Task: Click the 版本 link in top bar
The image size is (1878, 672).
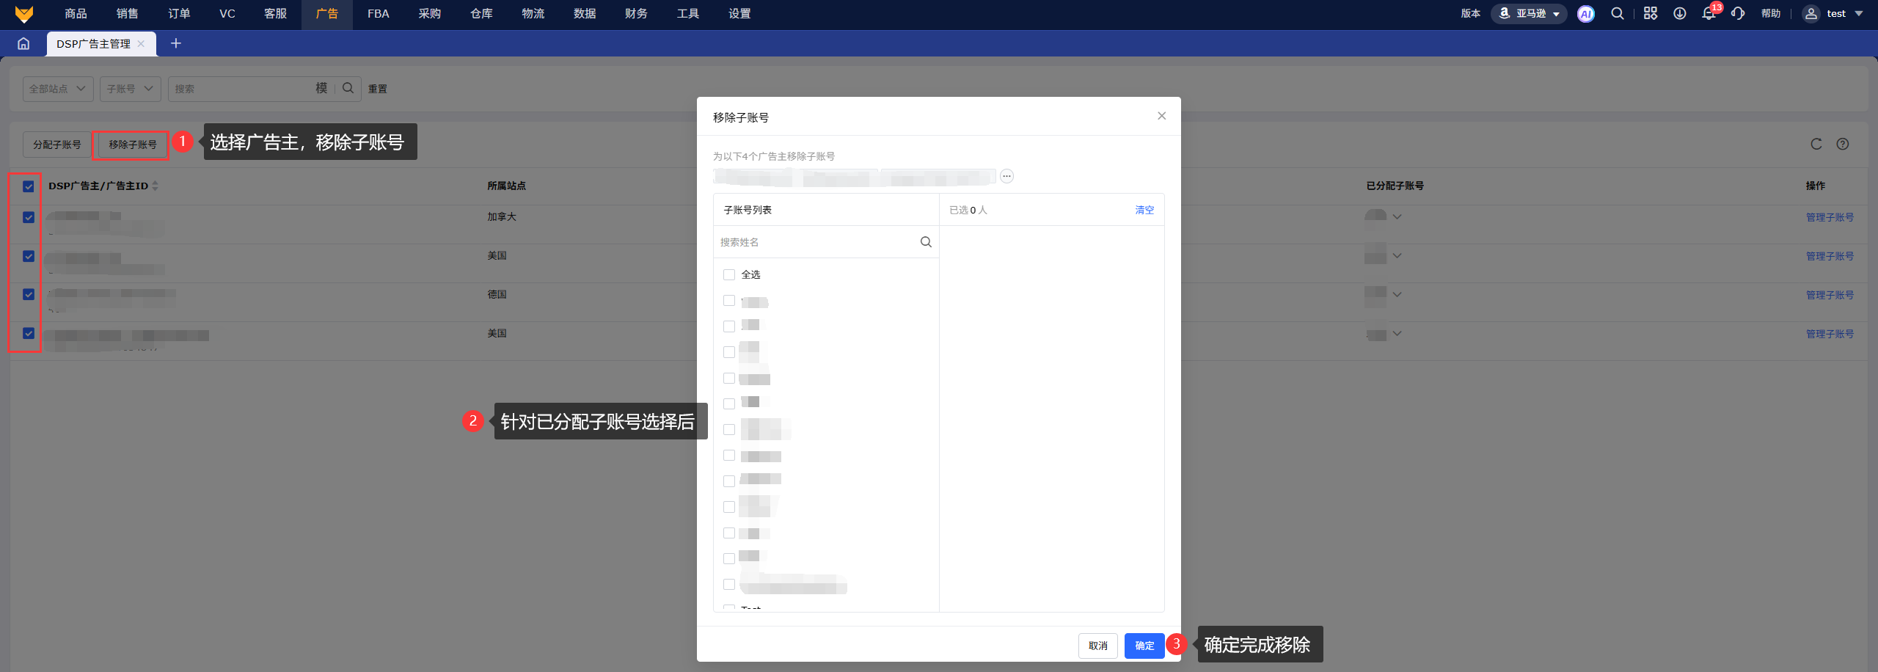Action: coord(1471,14)
